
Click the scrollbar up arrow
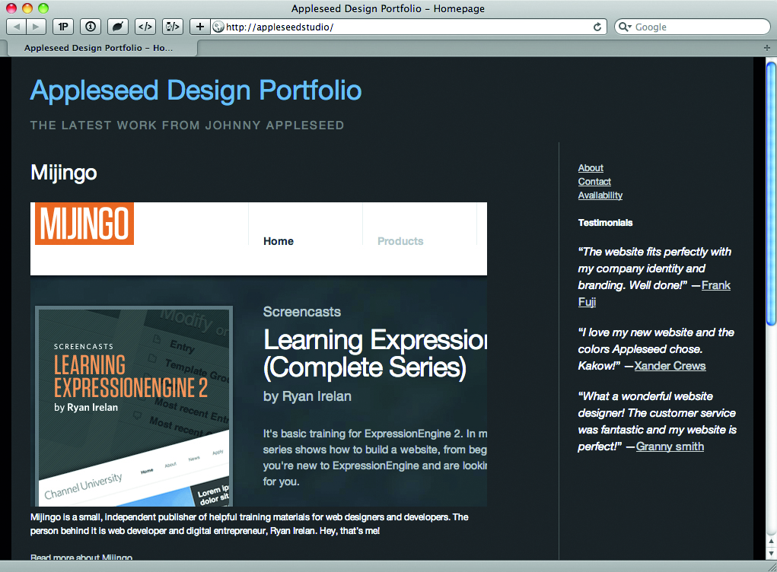771,542
